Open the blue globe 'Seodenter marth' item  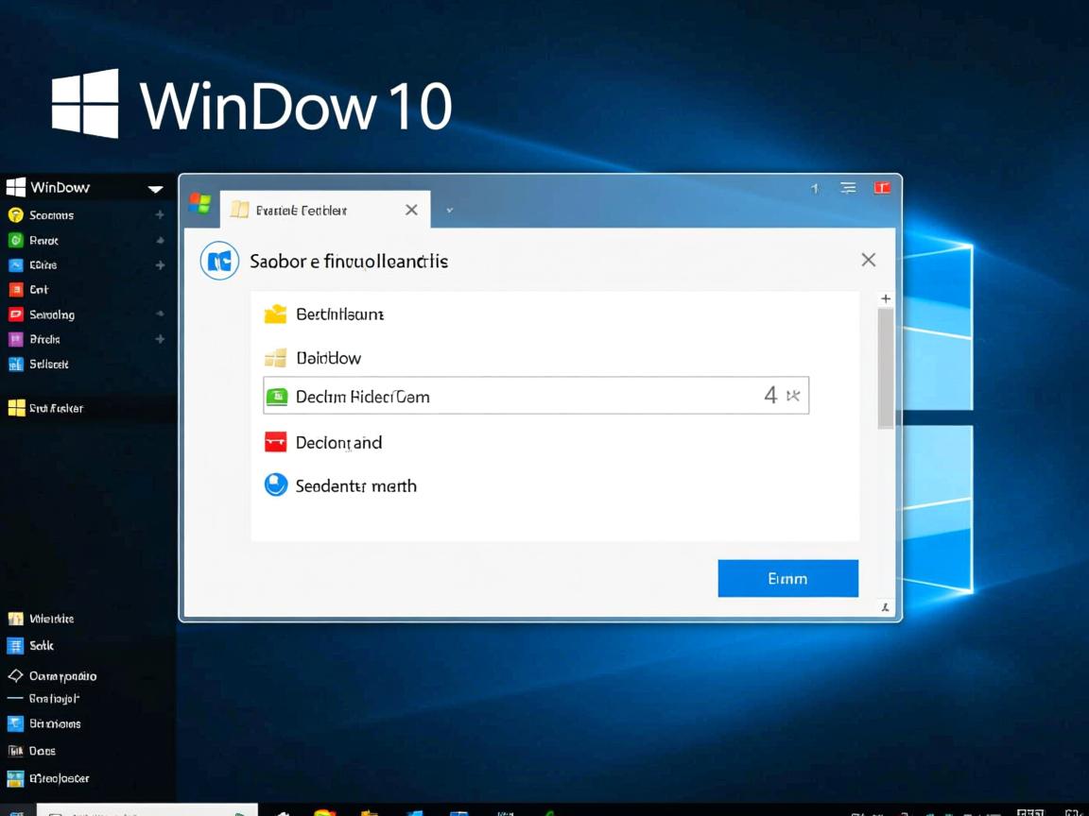(274, 485)
